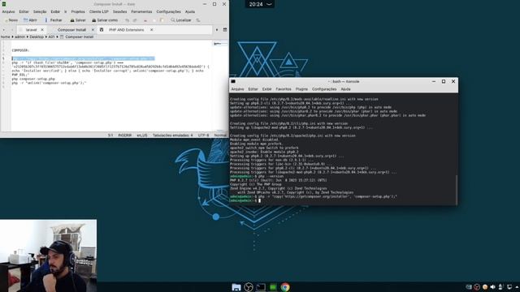Switch to the laravel tab in Kate
520x292 pixels.
click(31, 30)
